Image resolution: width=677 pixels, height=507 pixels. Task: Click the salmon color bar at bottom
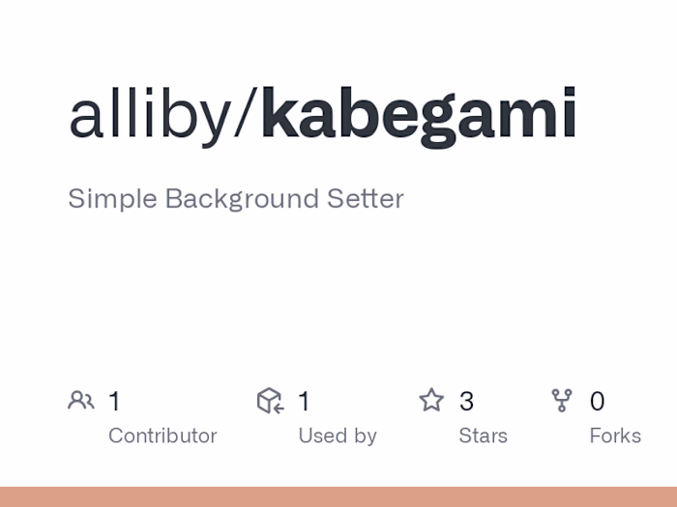tap(338, 496)
